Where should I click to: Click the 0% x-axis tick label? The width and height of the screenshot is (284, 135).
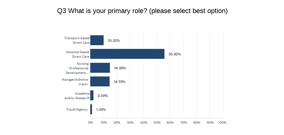coord(90,122)
